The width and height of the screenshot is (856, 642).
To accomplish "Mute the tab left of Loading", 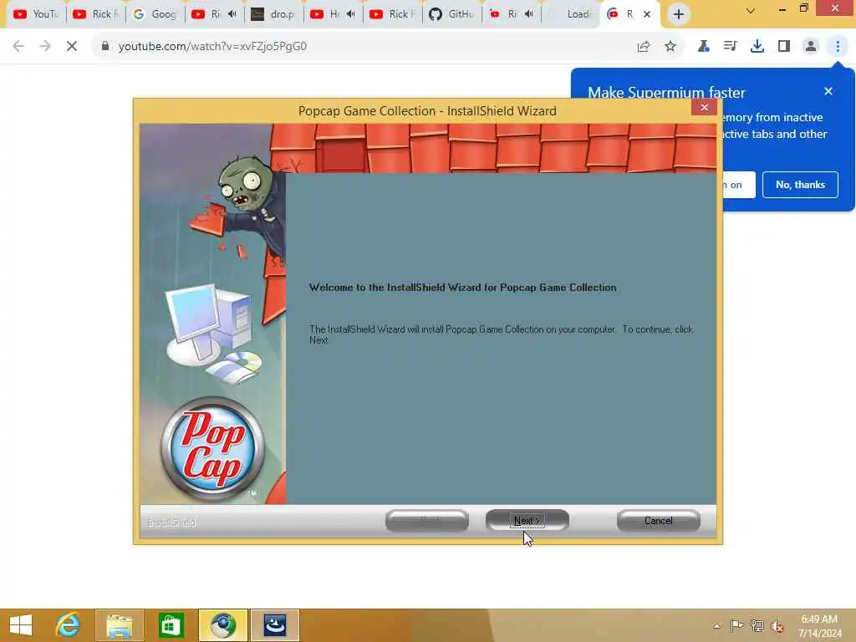I will tap(528, 14).
